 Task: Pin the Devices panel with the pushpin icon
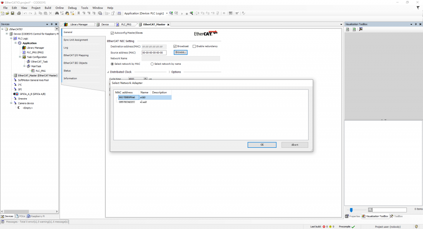52,24
